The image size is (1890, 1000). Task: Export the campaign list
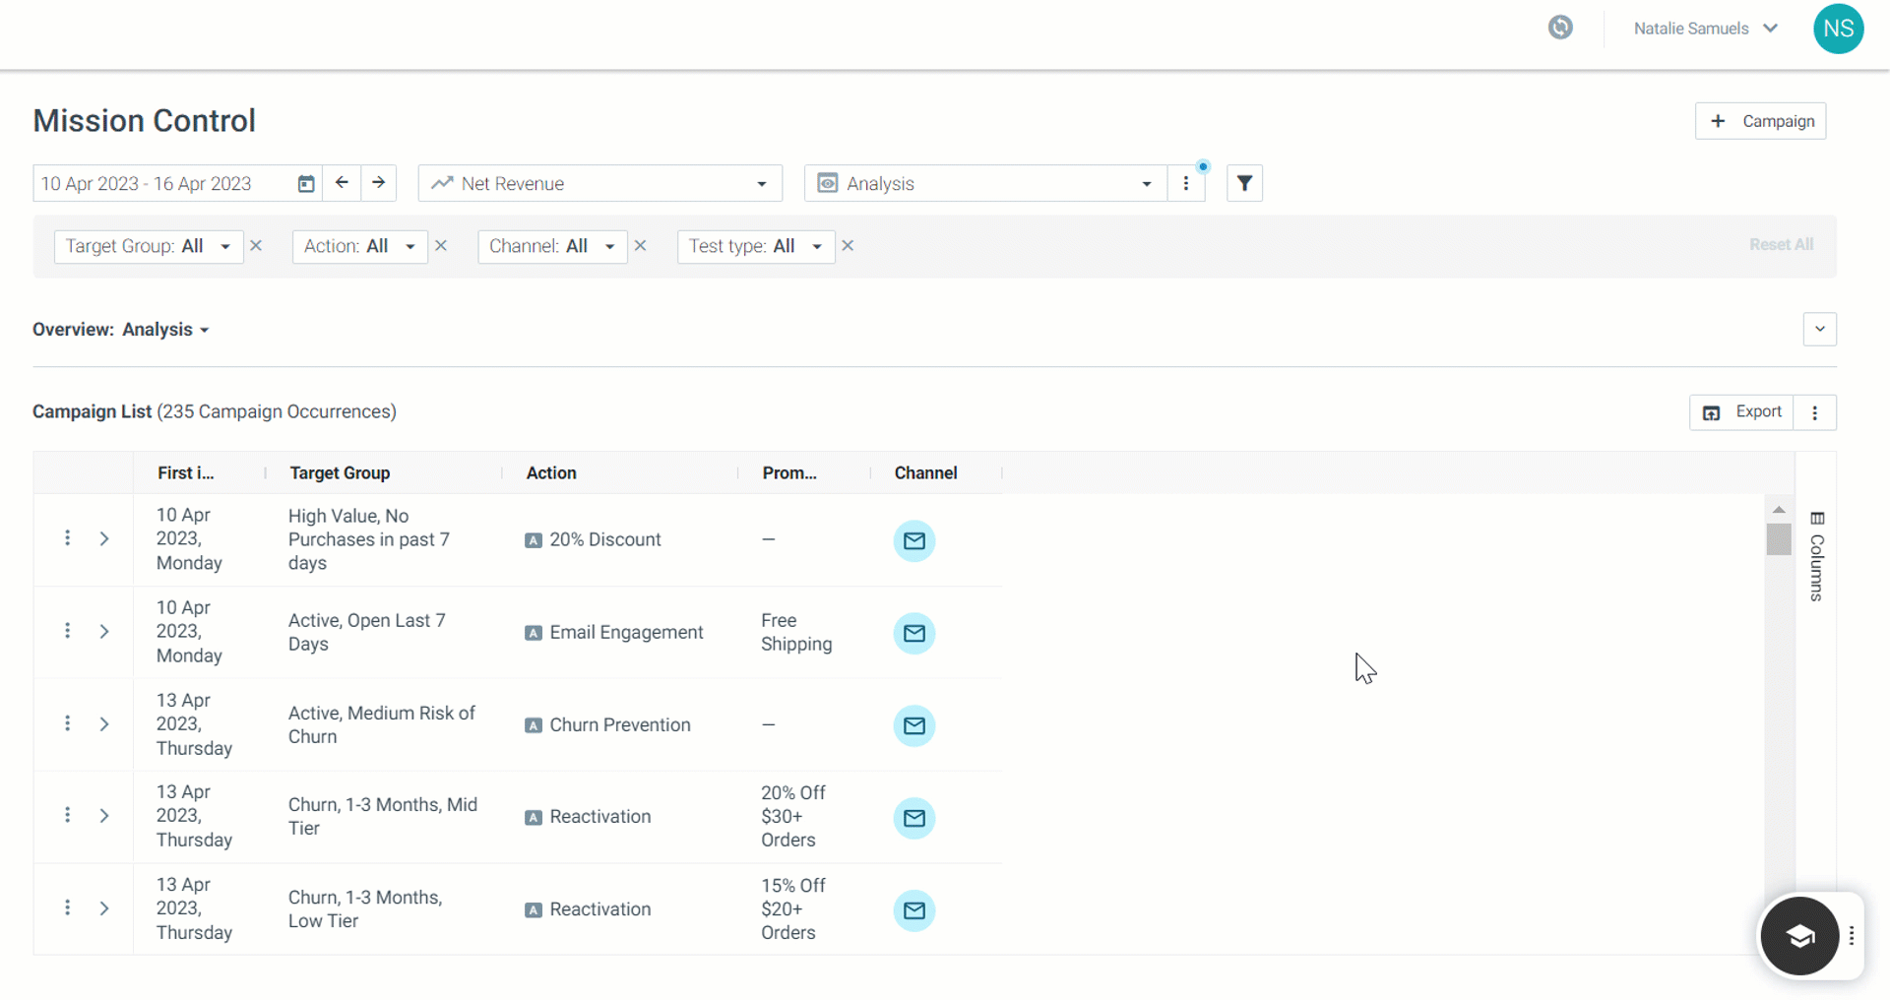coord(1741,412)
